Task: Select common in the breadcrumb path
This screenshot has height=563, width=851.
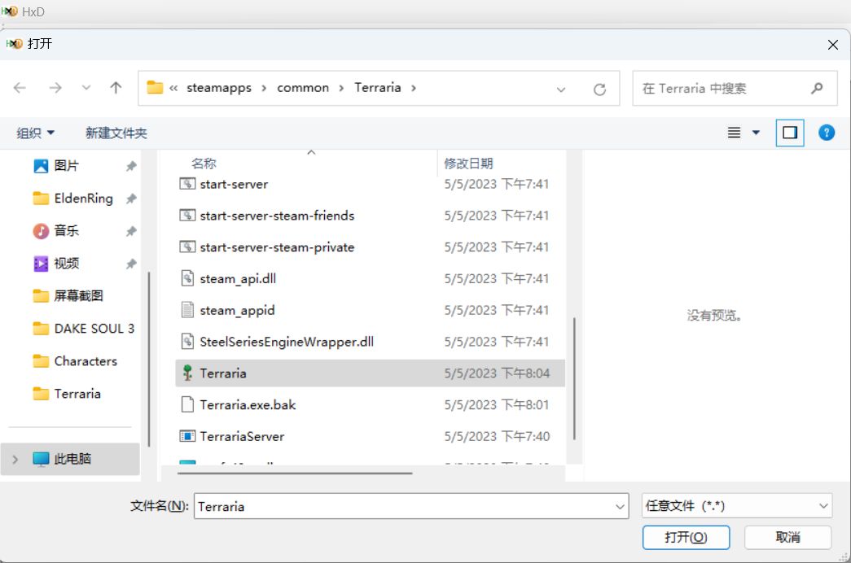Action: [303, 88]
